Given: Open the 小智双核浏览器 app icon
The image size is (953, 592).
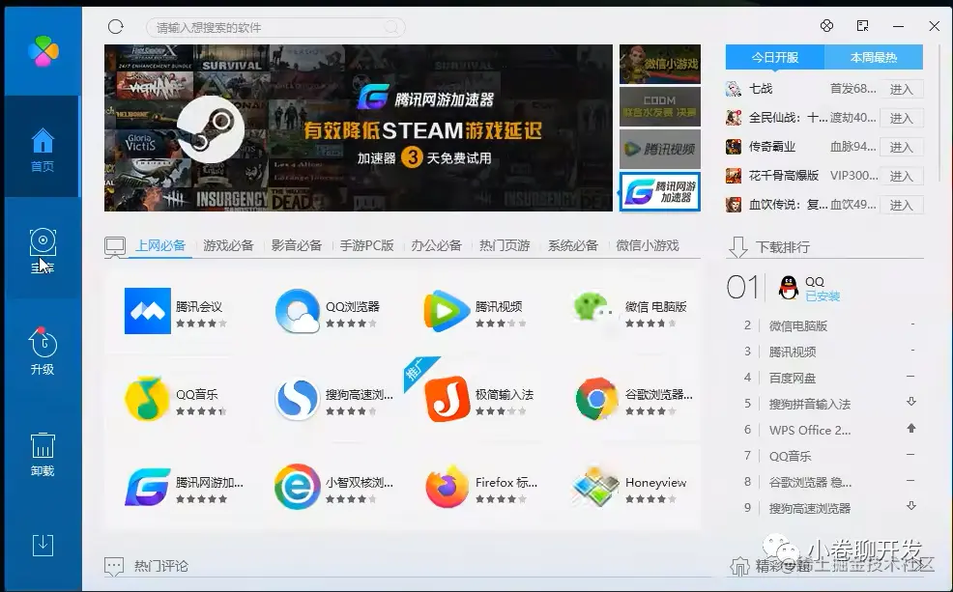Looking at the screenshot, I should 297,487.
